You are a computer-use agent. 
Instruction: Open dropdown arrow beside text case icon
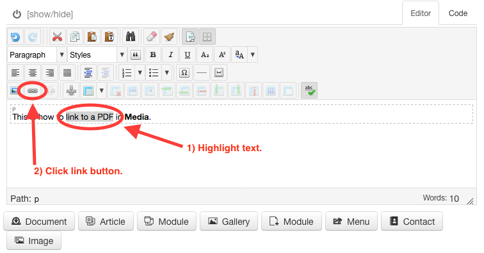point(252,55)
